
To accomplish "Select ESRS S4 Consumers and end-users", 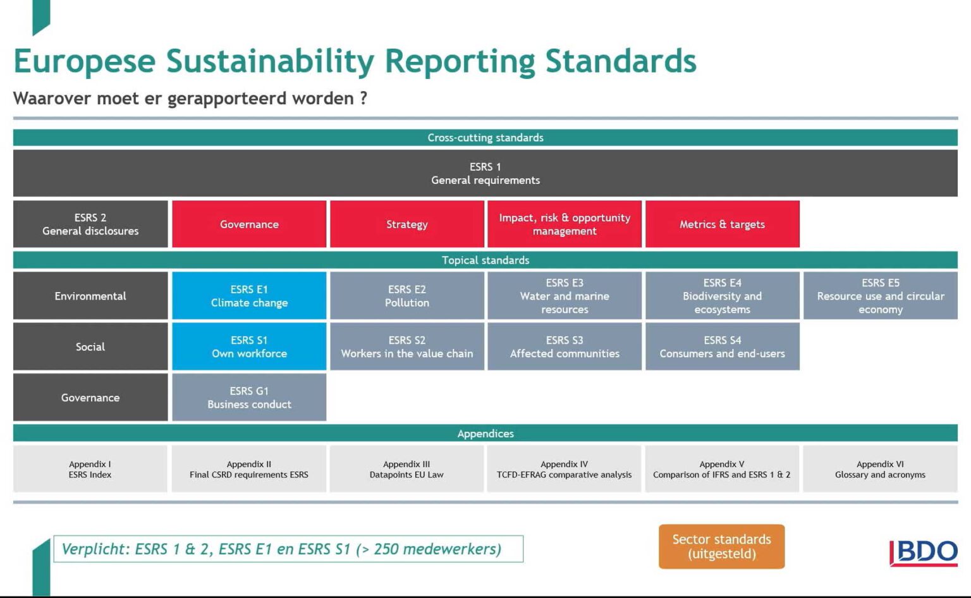I will click(722, 346).
